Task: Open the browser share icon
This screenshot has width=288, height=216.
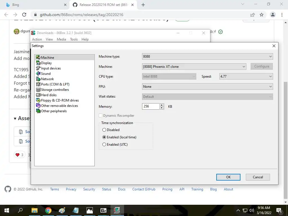Action: [253, 15]
